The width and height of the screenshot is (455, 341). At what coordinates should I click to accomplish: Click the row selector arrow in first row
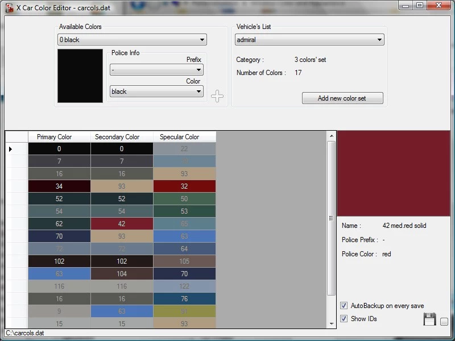(11, 149)
